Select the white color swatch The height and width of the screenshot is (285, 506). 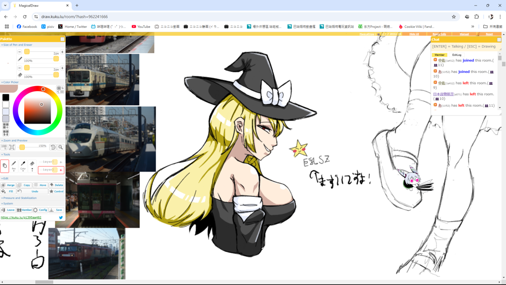tap(6, 105)
